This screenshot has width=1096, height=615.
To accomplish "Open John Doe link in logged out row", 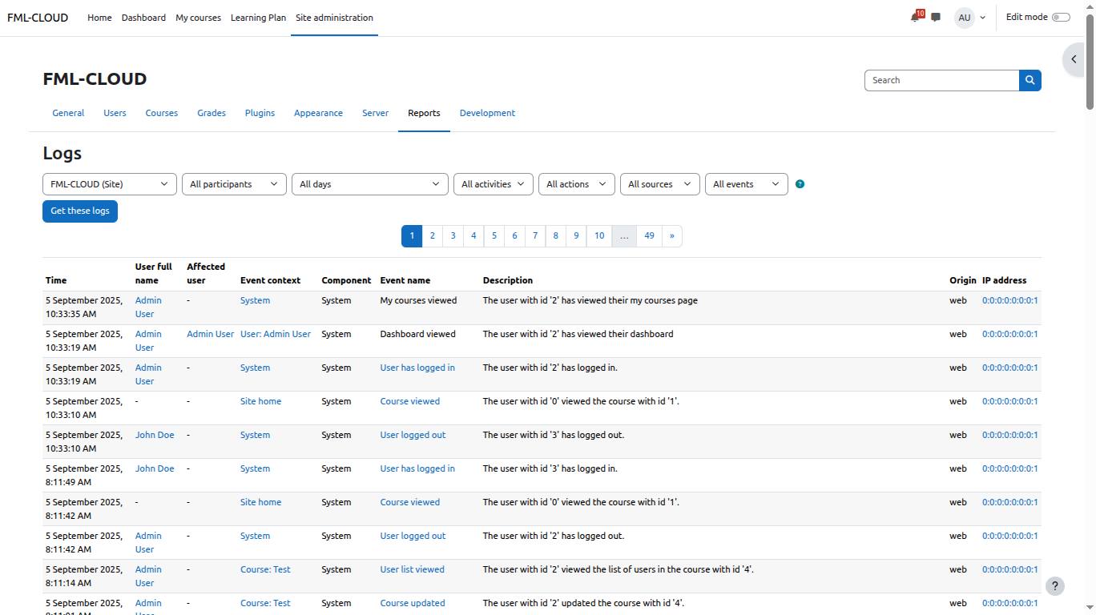I will coord(155,436).
